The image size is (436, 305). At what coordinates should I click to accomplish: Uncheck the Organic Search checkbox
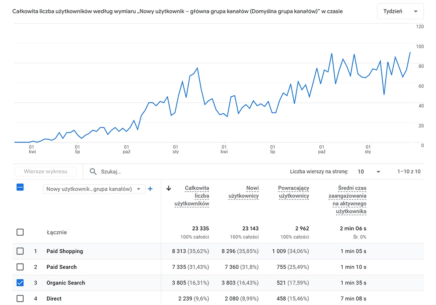(x=20, y=282)
